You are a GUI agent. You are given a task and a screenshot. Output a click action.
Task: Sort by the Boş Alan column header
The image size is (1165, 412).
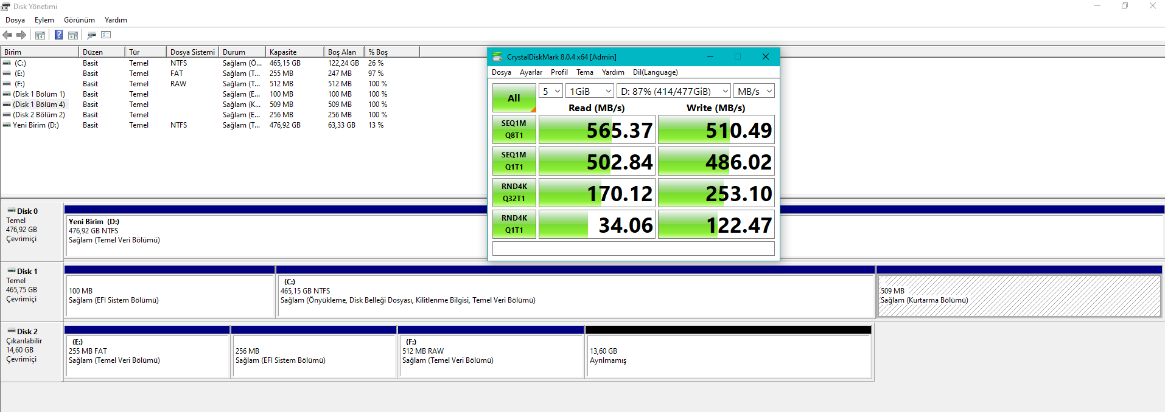tap(344, 52)
